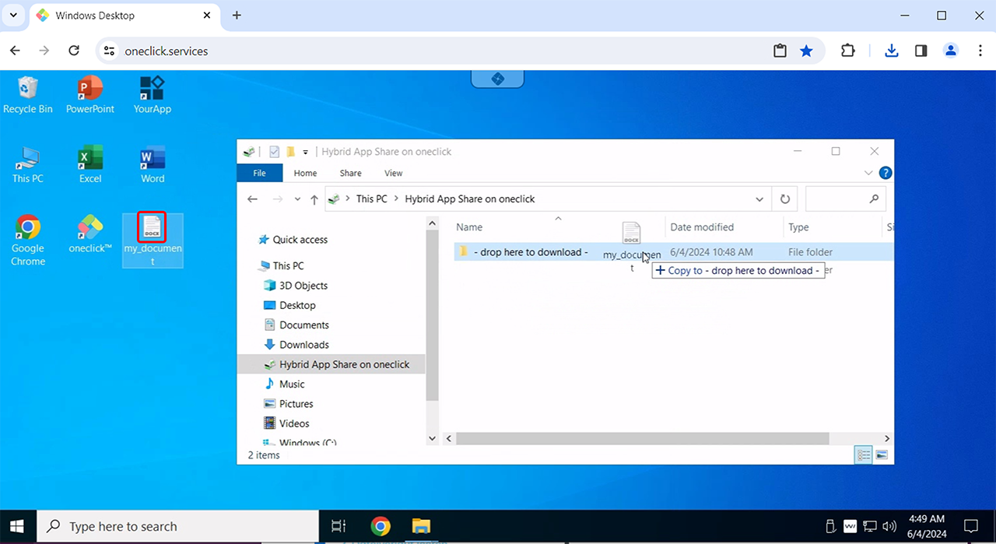The width and height of the screenshot is (996, 544).
Task: Open the recent locations dropdown arrow
Action: pos(297,199)
